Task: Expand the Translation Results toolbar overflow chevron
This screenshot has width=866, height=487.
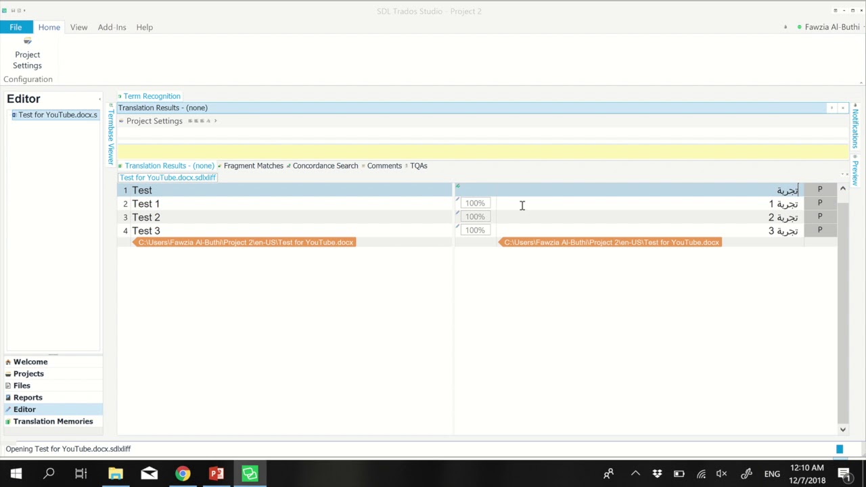Action: tap(215, 121)
